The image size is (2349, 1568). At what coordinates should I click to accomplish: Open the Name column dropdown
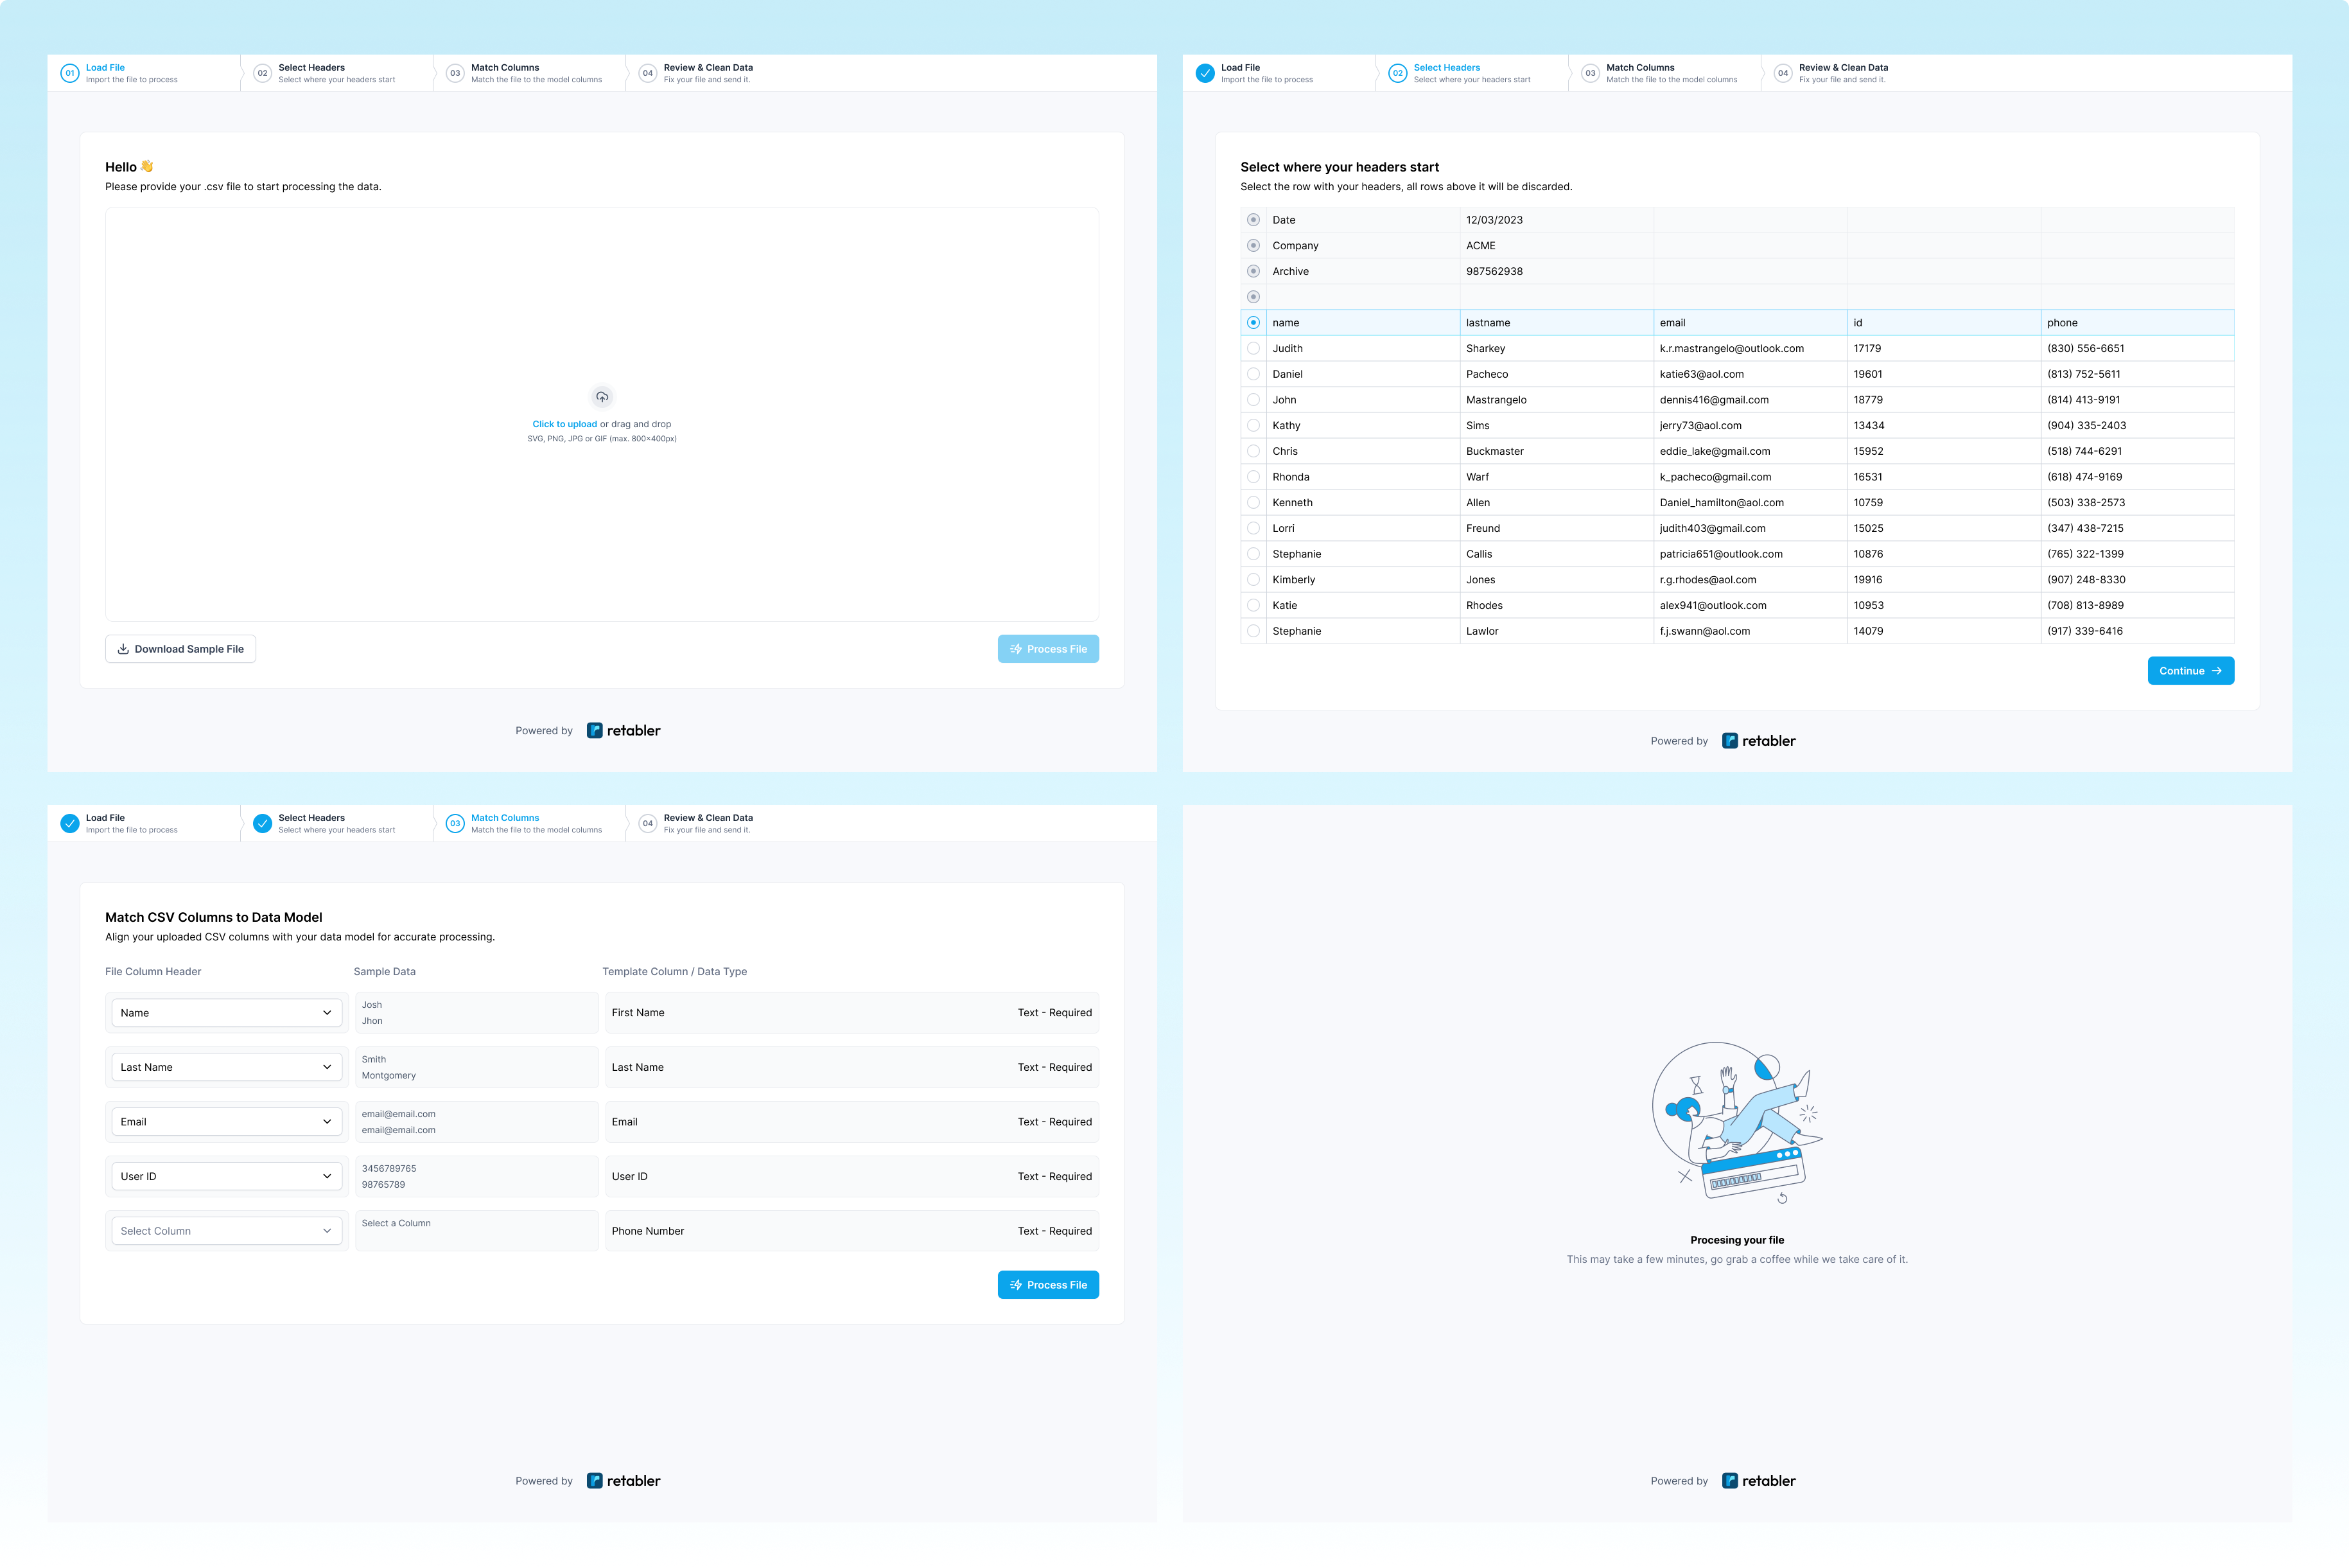point(226,1013)
